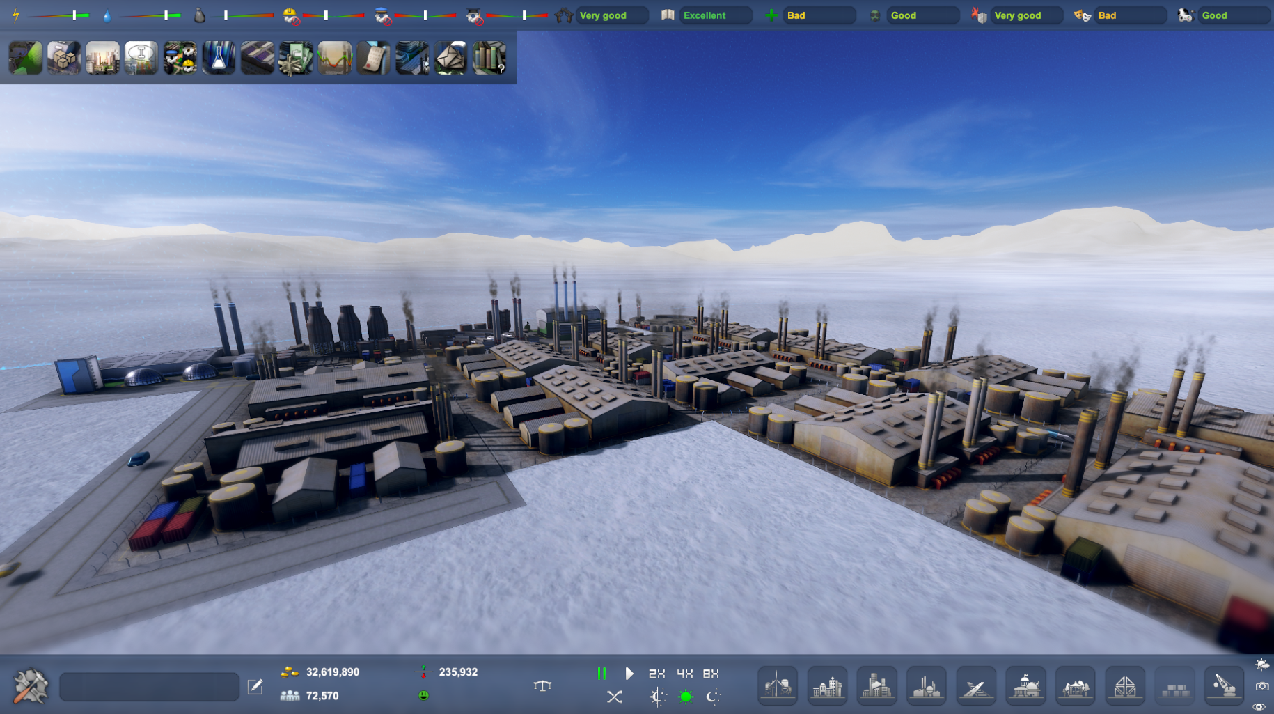Open the scroll document with red seal
1274x714 pixels.
coord(373,58)
